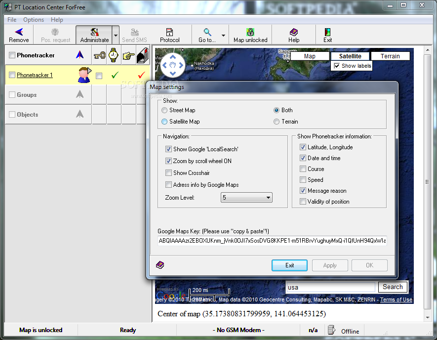The width and height of the screenshot is (437, 340).
Task: Toggle the Latitude, Longitude checkbox
Action: (303, 147)
